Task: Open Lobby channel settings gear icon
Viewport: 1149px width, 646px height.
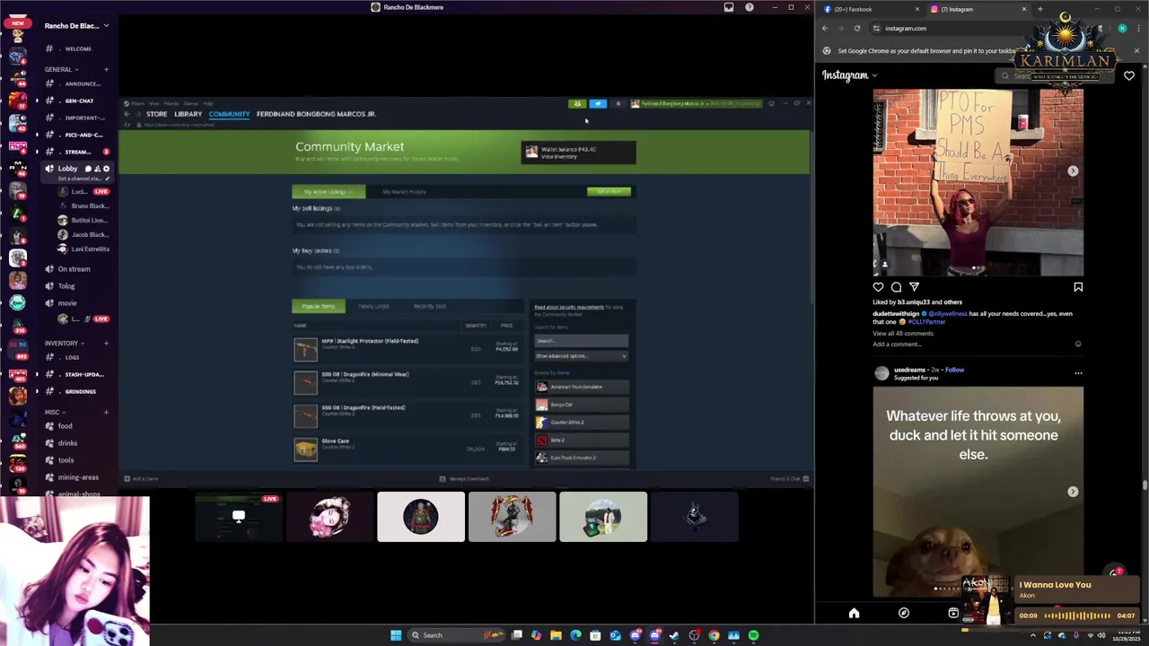Action: tap(106, 169)
